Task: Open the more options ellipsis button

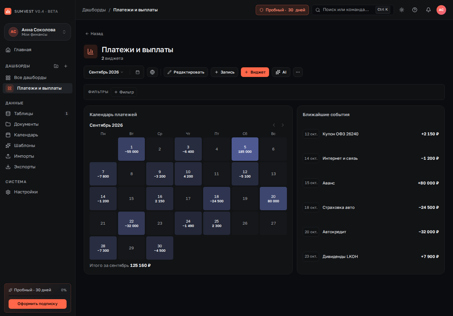Action: [x=298, y=72]
